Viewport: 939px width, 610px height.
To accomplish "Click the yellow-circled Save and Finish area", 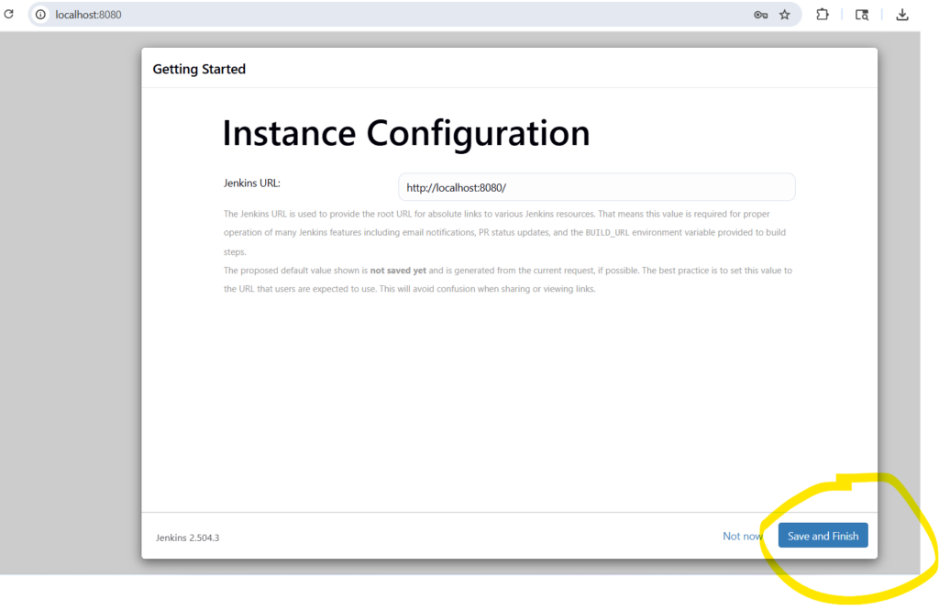I will click(x=823, y=535).
